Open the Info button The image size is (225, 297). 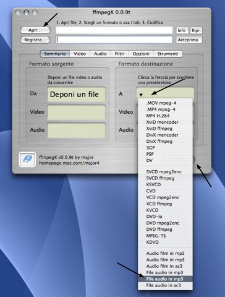click(182, 30)
